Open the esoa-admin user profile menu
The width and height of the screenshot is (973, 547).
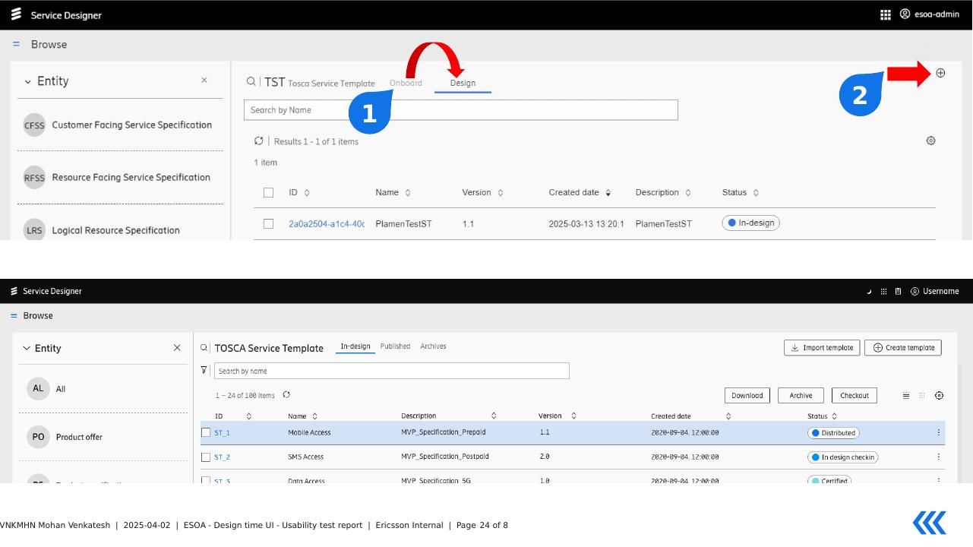pos(929,14)
